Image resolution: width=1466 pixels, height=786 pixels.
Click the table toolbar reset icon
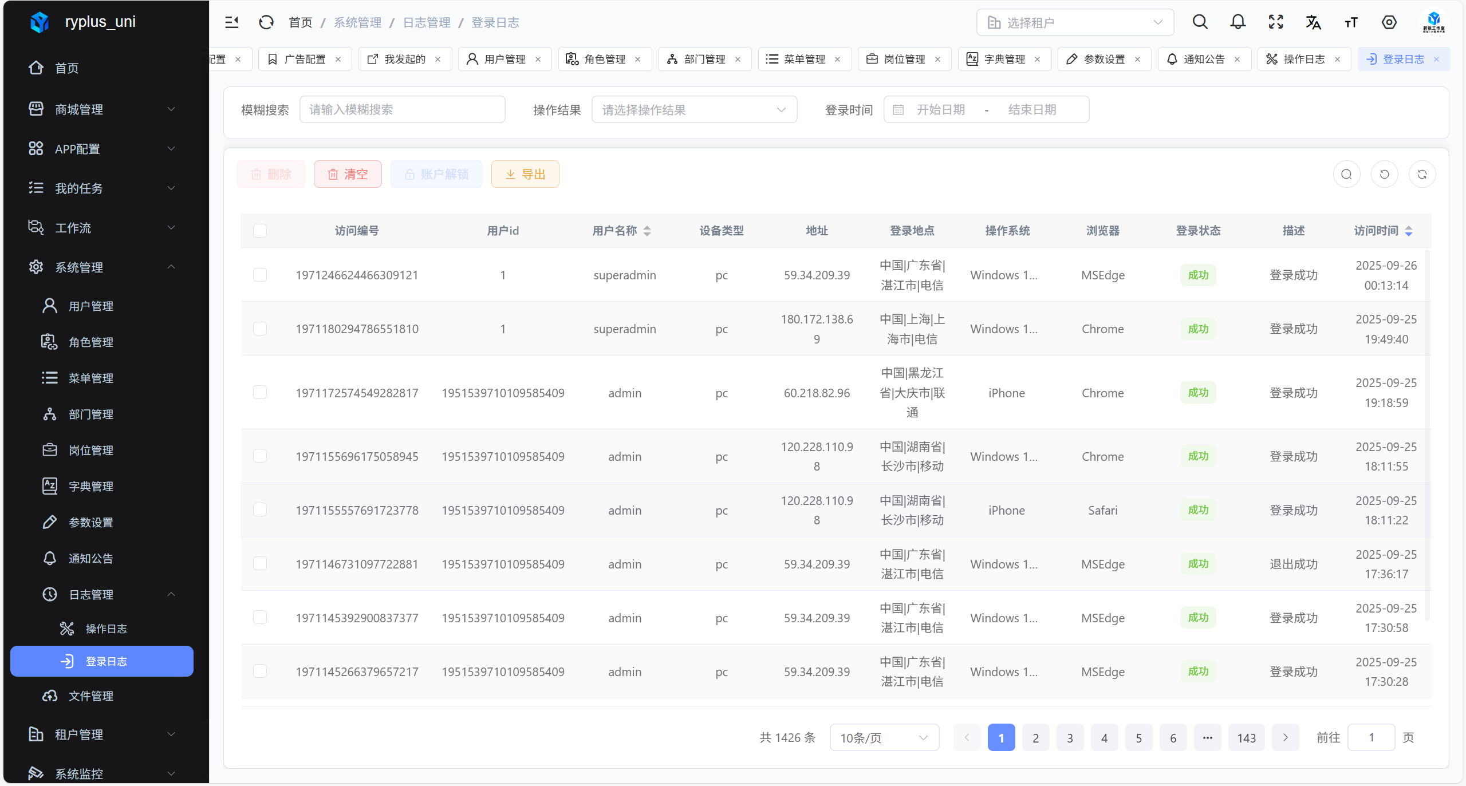click(x=1384, y=174)
